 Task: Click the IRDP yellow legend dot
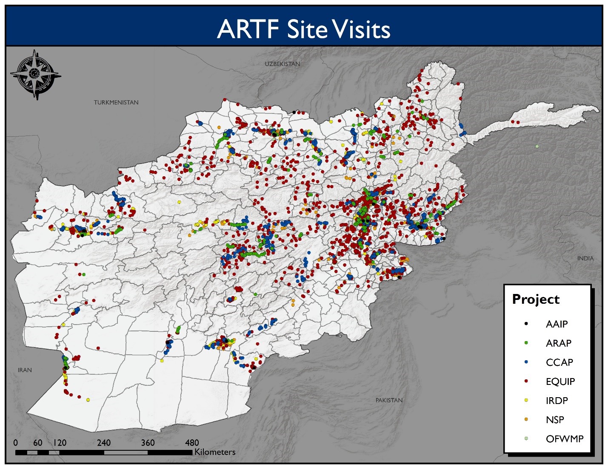526,400
